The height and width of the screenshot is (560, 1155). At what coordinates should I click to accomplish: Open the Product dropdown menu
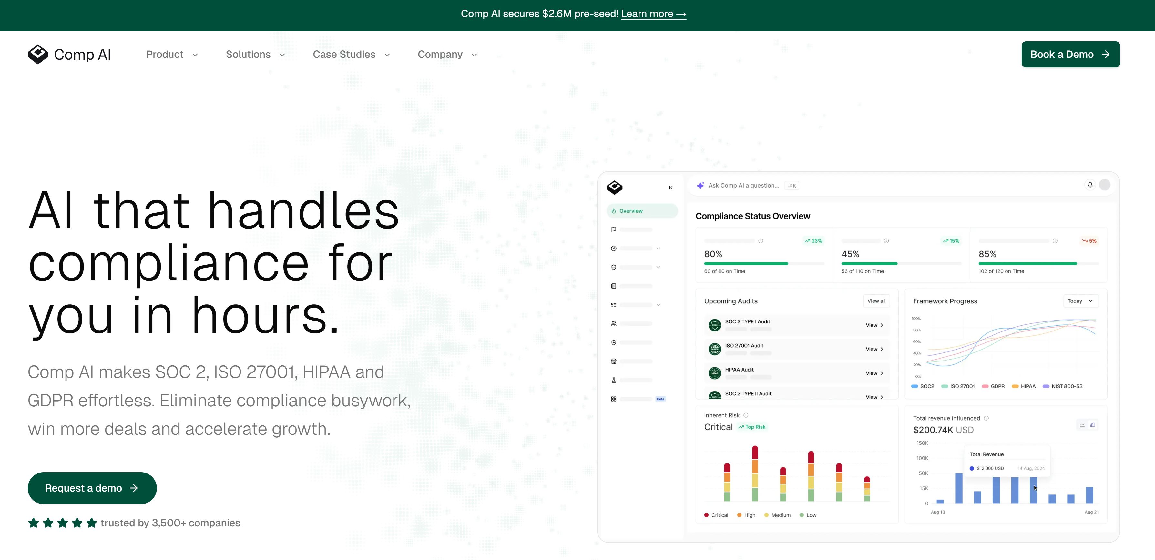click(x=172, y=54)
